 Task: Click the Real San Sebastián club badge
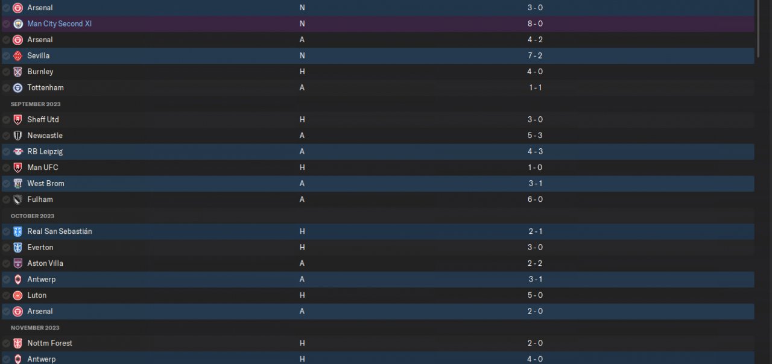pos(18,231)
